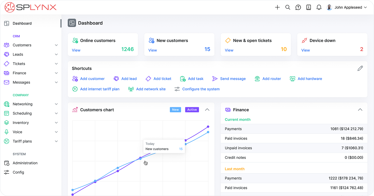
Task: Toggle the New series in Customers chart
Action: (x=175, y=110)
